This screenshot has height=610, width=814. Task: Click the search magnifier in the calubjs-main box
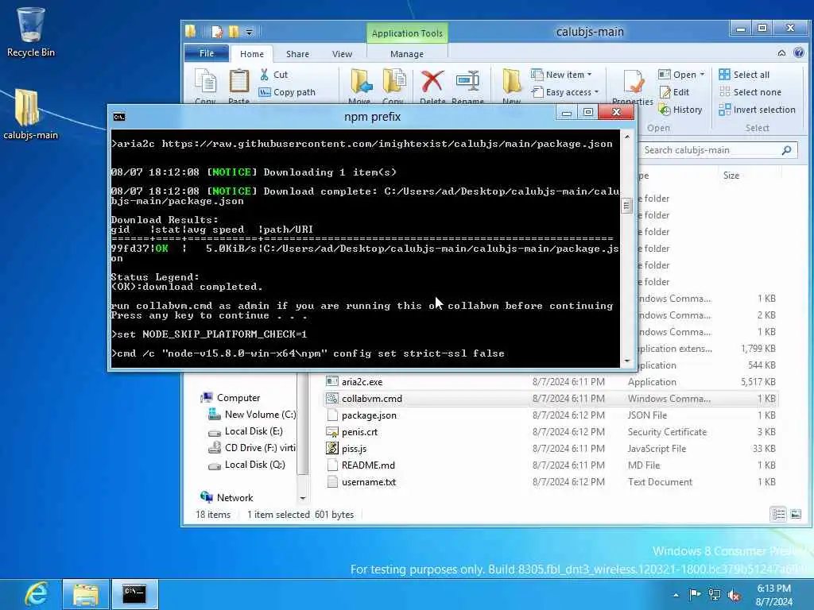(786, 150)
